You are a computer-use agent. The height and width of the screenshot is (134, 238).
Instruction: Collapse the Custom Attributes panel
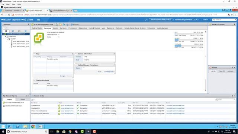34,80
